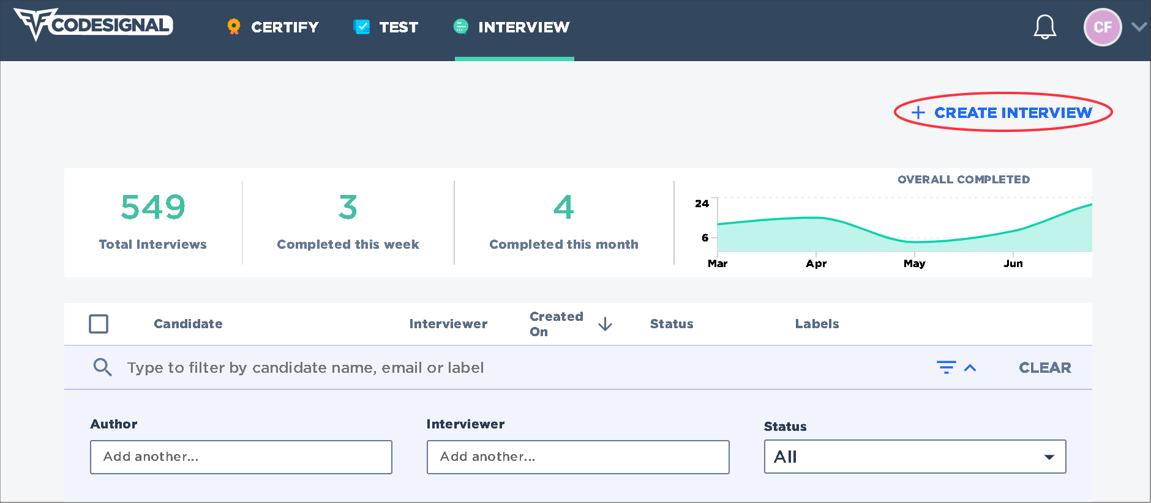1151x503 pixels.
Task: Switch to the Certify tab
Action: [x=285, y=27]
